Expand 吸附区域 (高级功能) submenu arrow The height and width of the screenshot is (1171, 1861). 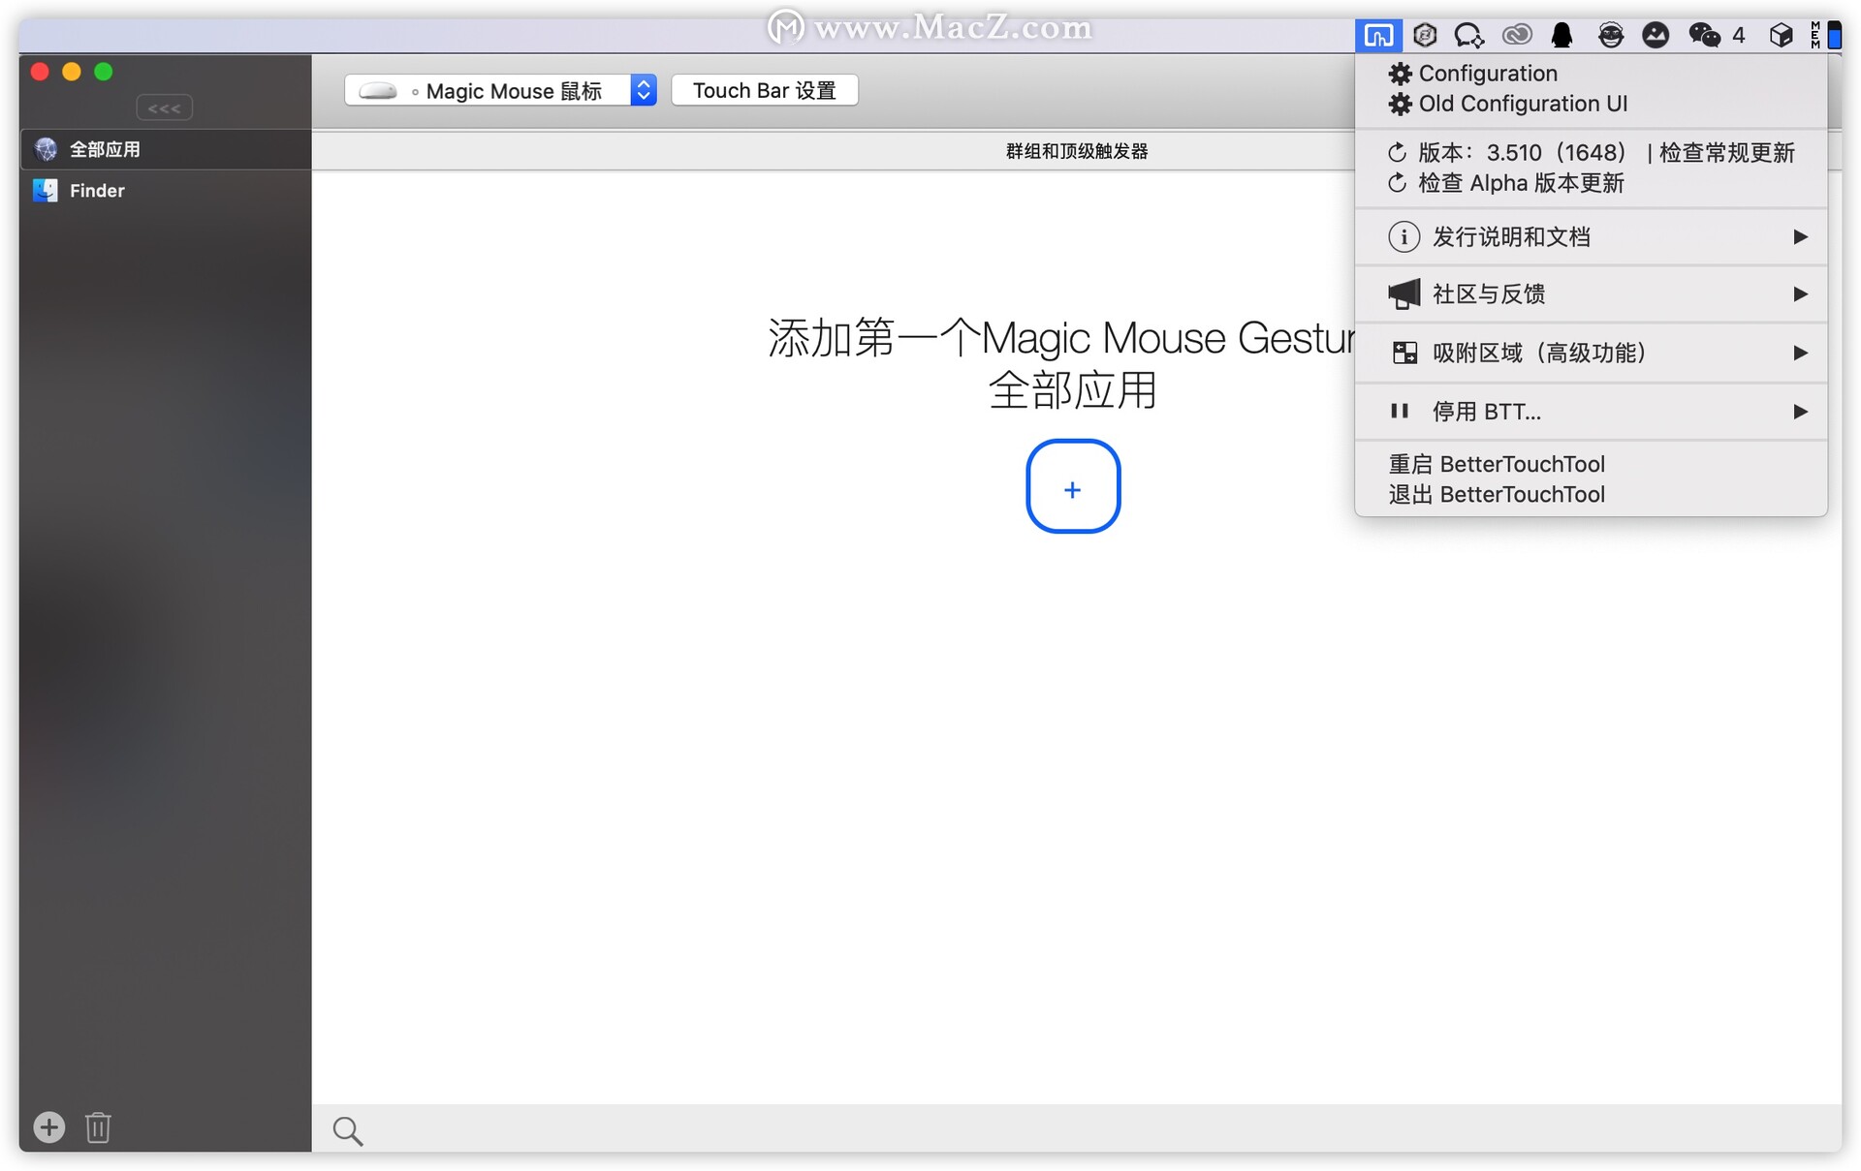coord(1800,353)
